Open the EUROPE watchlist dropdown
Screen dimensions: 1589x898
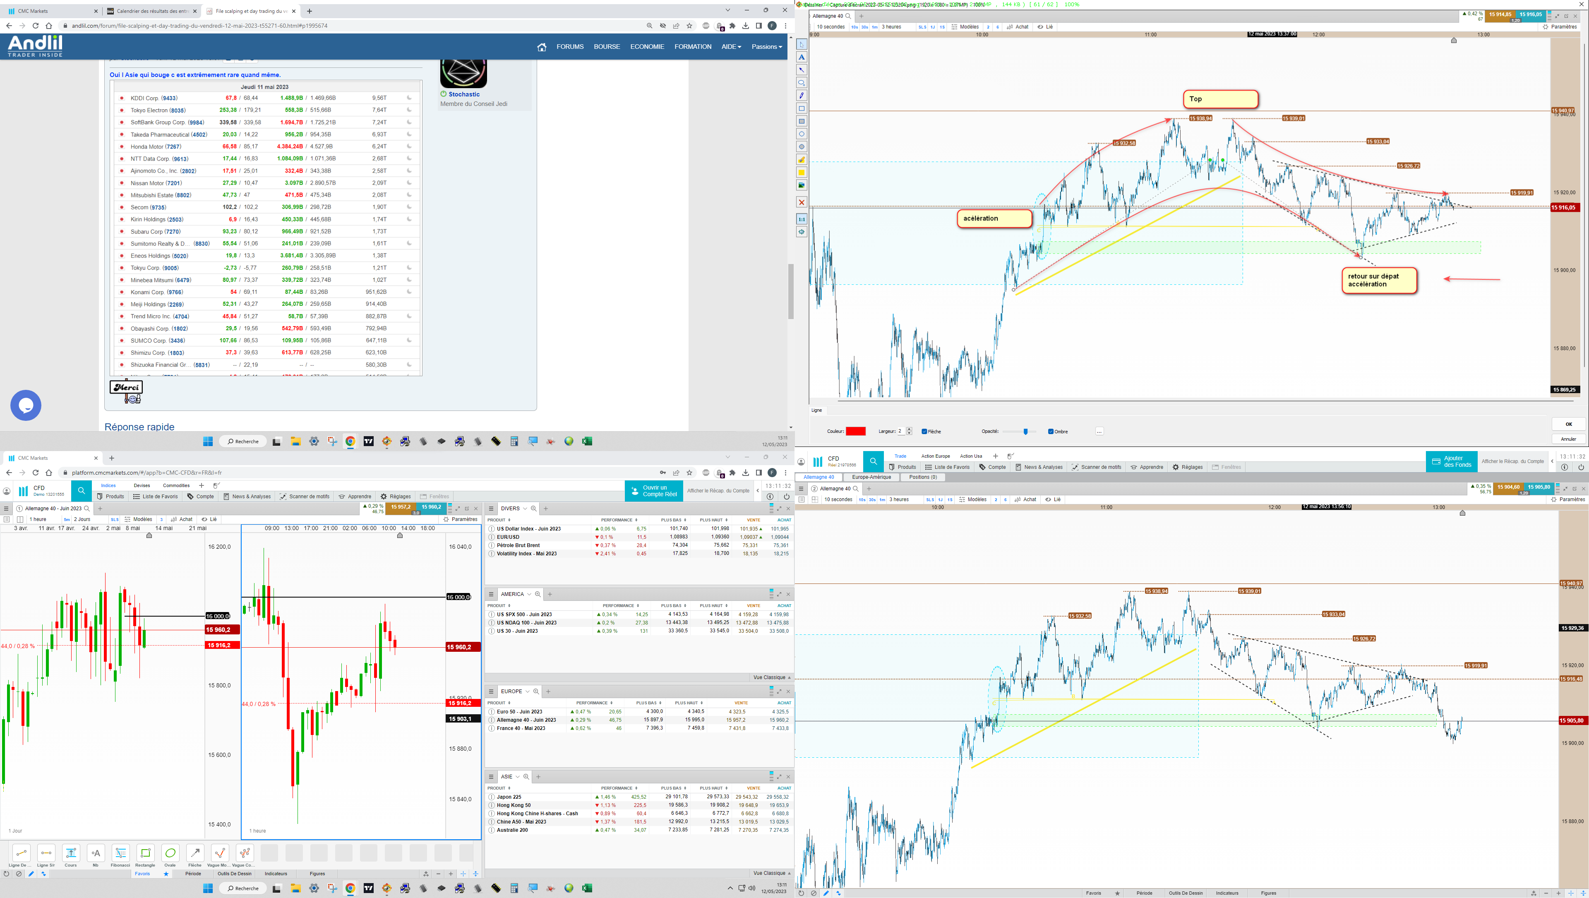(528, 692)
